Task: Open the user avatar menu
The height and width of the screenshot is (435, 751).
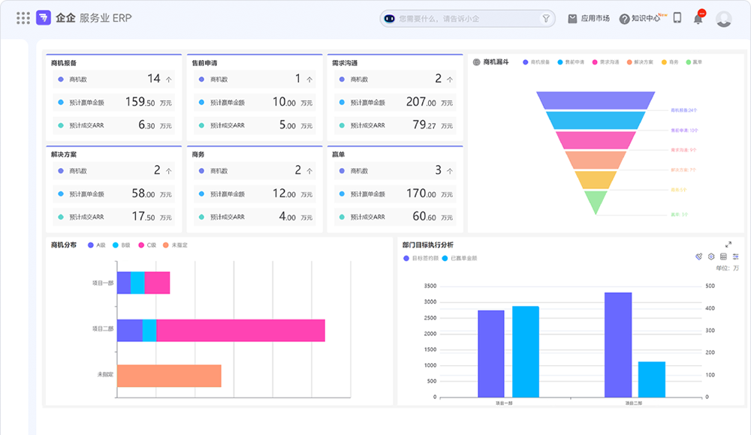Action: [x=724, y=19]
